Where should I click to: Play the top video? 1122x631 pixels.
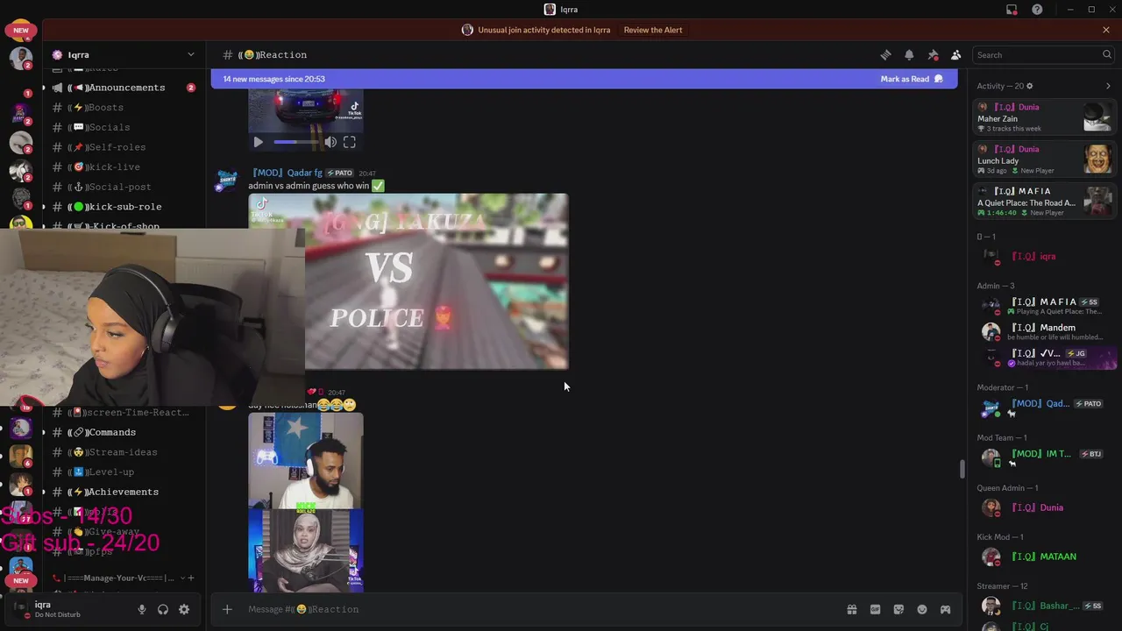coord(258,142)
